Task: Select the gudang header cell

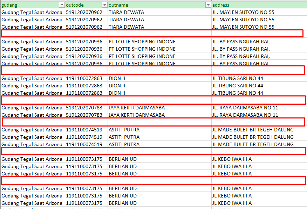Action: (x=33, y=5)
